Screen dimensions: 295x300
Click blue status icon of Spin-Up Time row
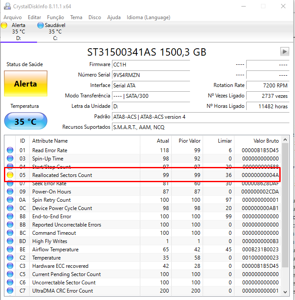[x=10, y=158]
